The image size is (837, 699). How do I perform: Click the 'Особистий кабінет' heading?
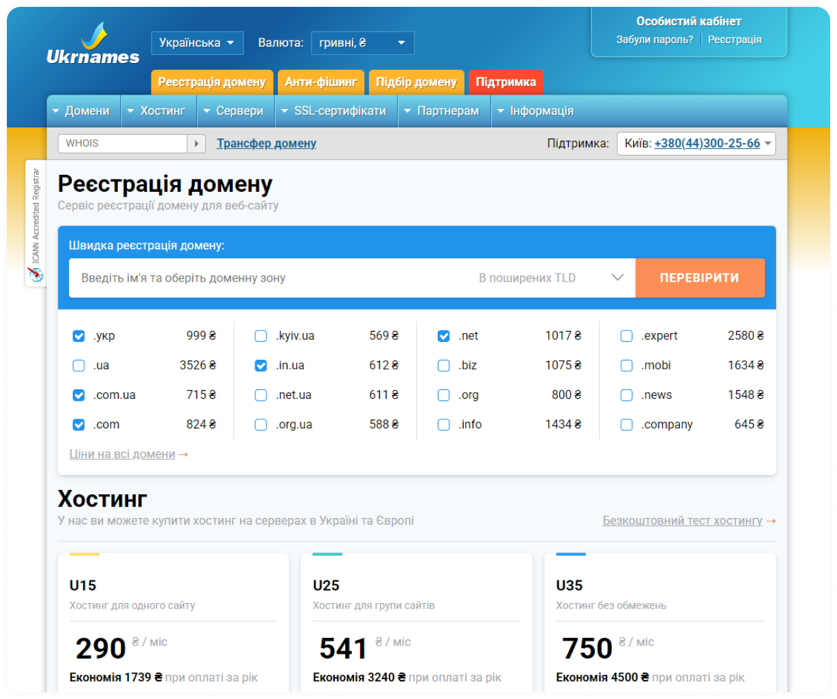point(689,21)
